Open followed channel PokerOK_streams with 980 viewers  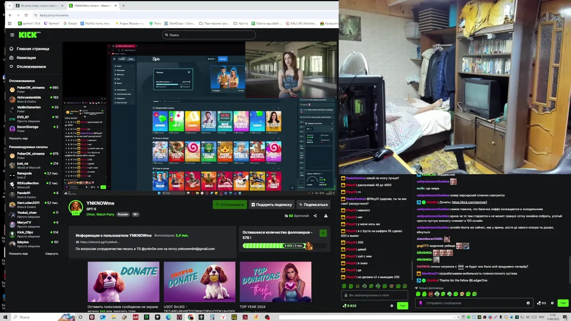[34, 89]
